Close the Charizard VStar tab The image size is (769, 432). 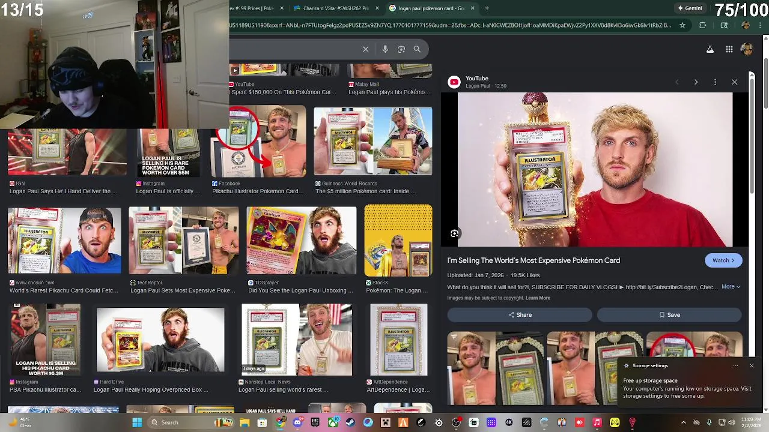coord(377,8)
